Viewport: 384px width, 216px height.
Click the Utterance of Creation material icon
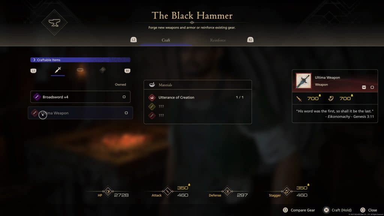[x=152, y=97]
